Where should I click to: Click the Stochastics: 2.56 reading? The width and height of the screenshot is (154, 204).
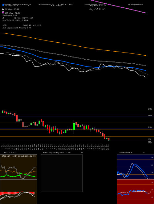(x=10, y=15)
